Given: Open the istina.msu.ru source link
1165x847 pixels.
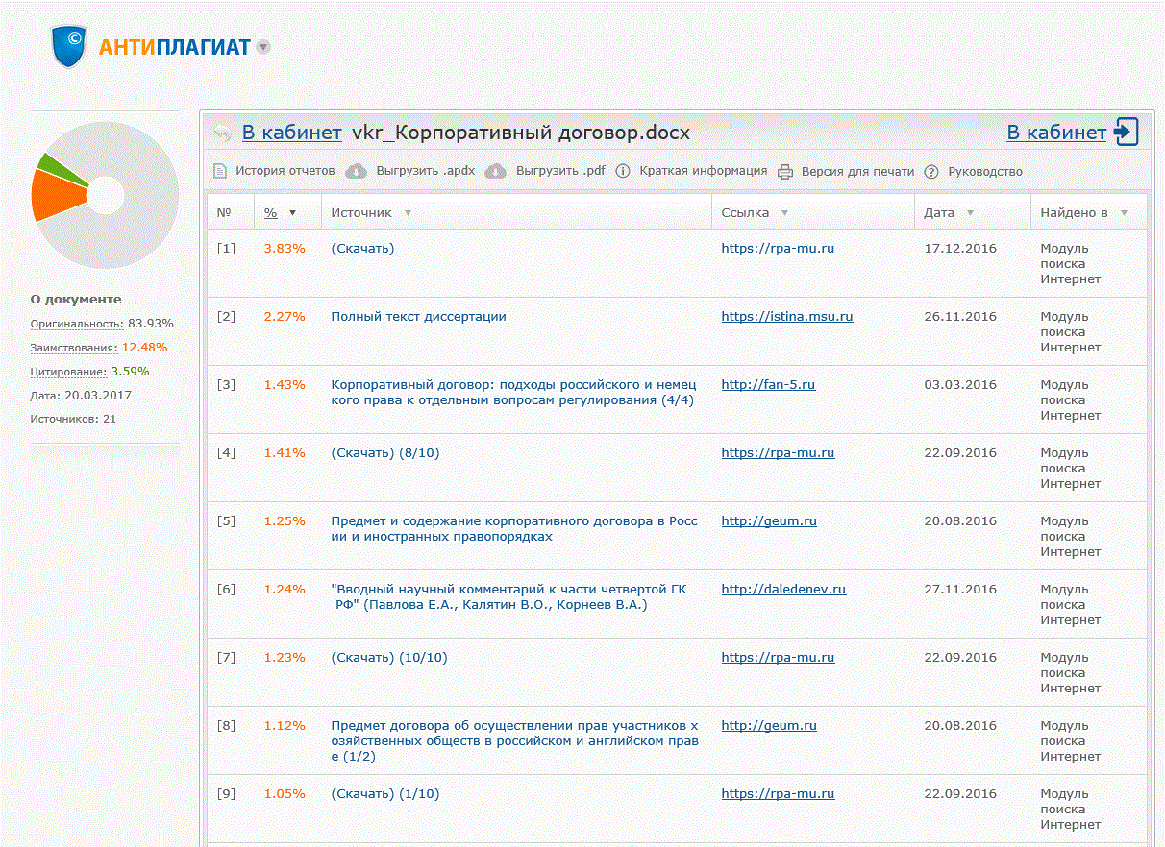Looking at the screenshot, I should [786, 316].
